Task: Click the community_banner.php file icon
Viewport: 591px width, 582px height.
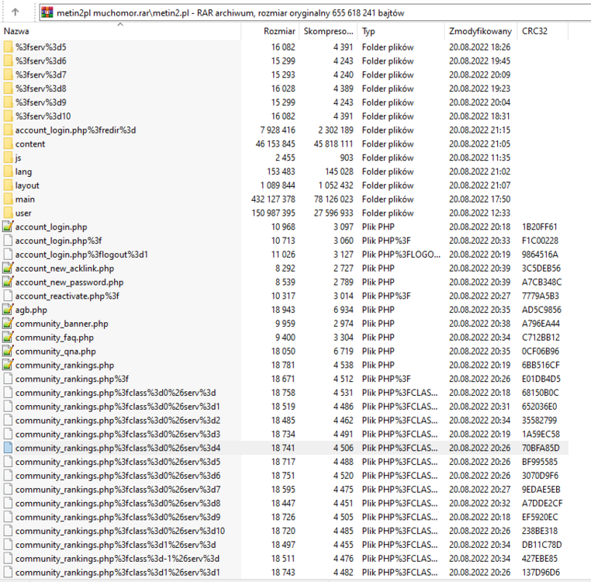Action: (8, 324)
